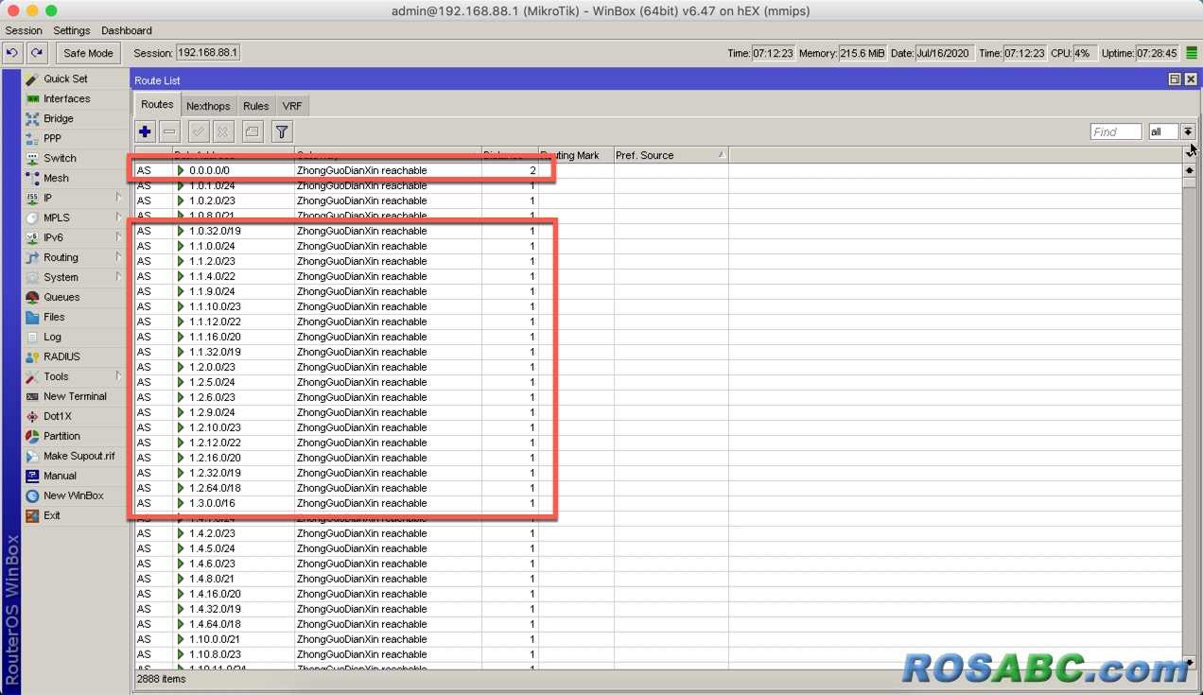Select the 1.1.16.0/20 route row
Viewport: 1203px width, 695px height.
(x=657, y=338)
